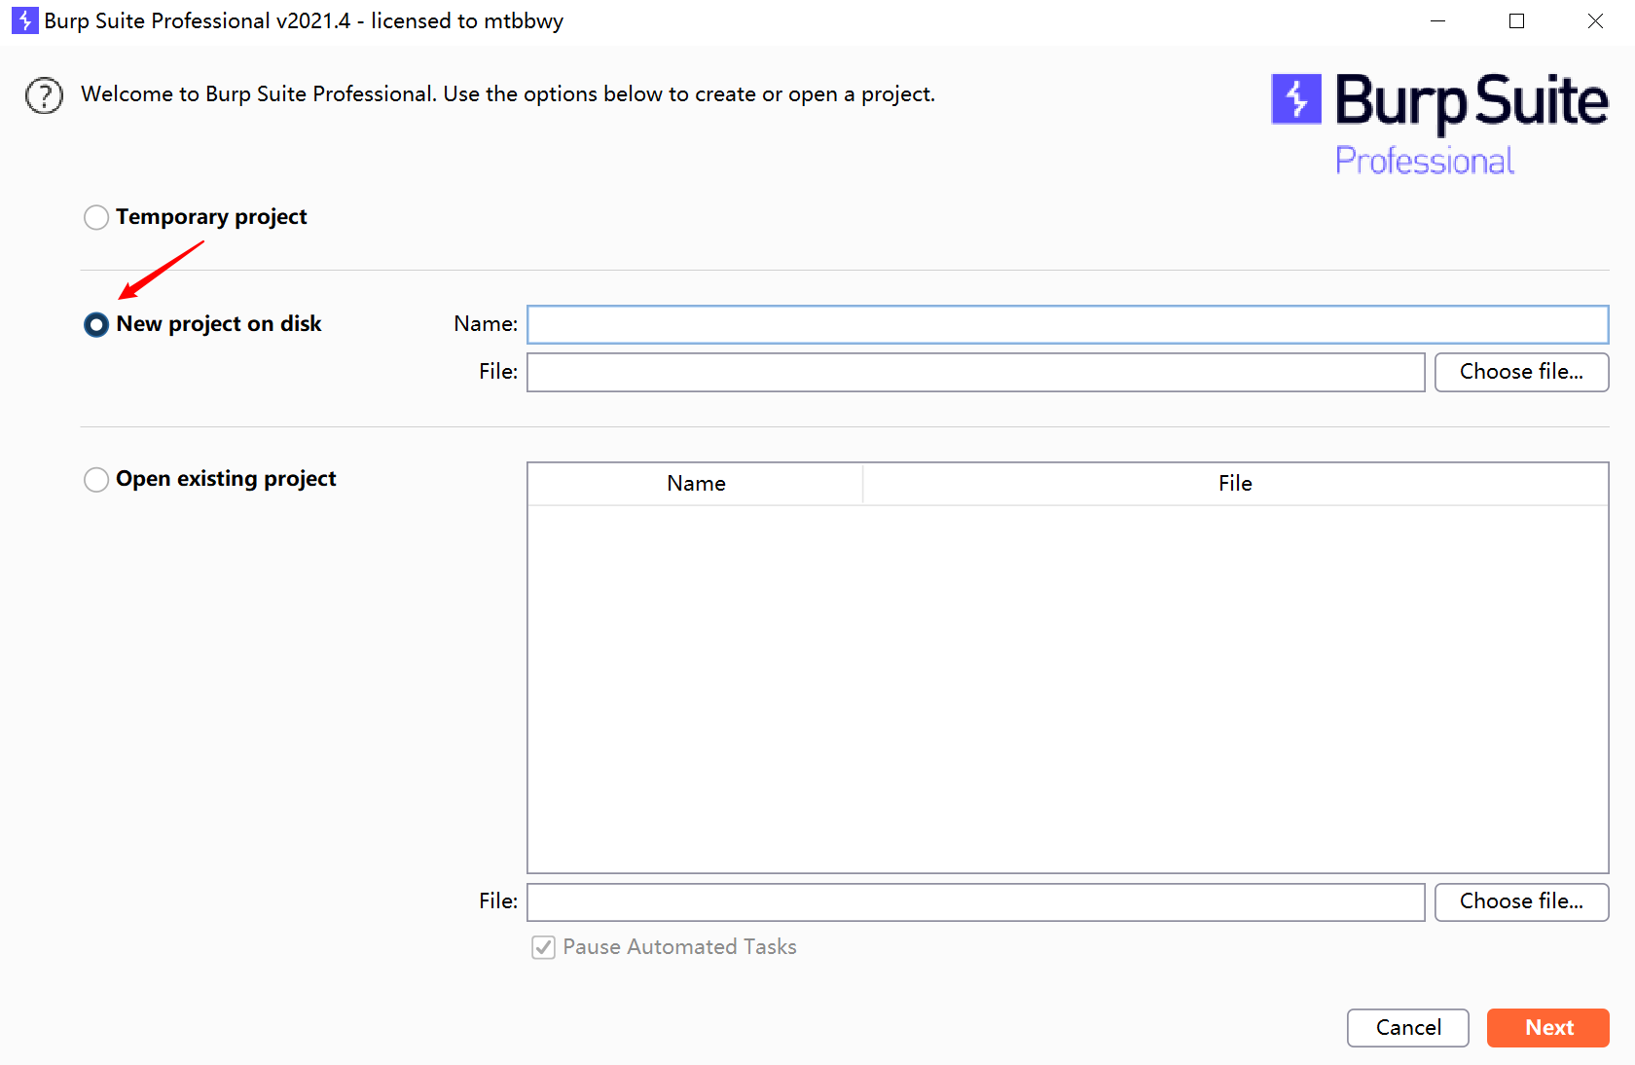Choose file for new project on disk
Image resolution: width=1635 pixels, height=1065 pixels.
click(1521, 372)
